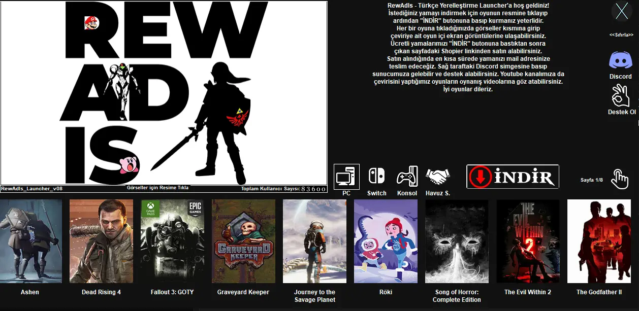Image resolution: width=639 pixels, height=311 pixels.
Task: Go to next page with hand icon
Action: 619,179
